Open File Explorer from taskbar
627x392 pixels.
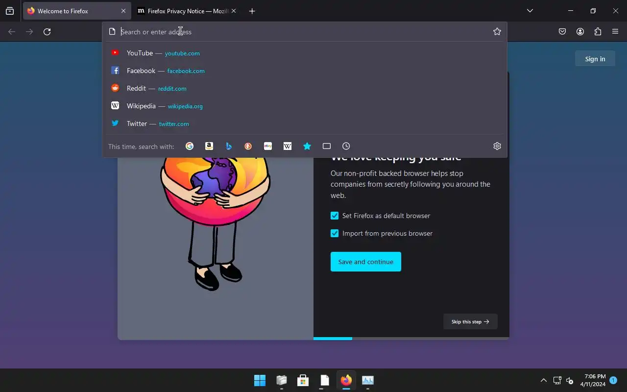tap(281, 380)
